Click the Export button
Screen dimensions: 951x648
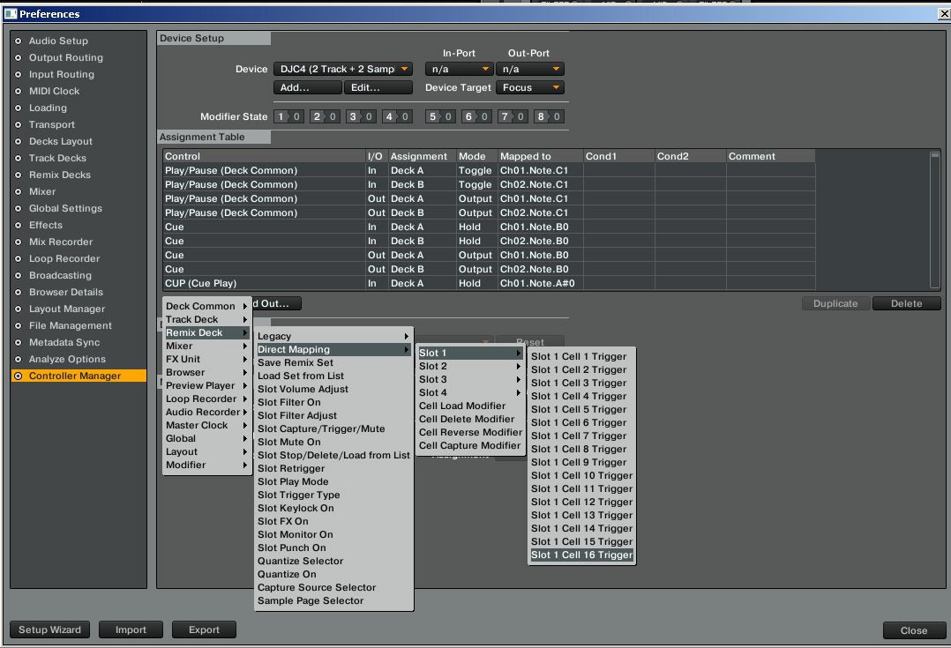[x=204, y=629]
